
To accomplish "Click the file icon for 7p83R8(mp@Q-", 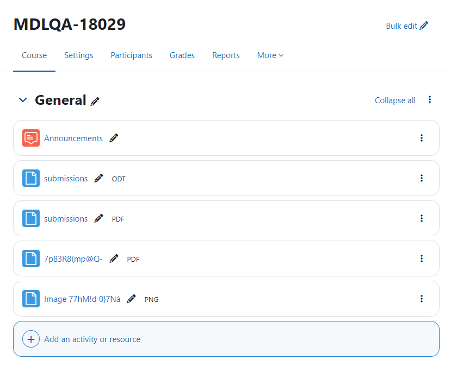I will tap(31, 258).
